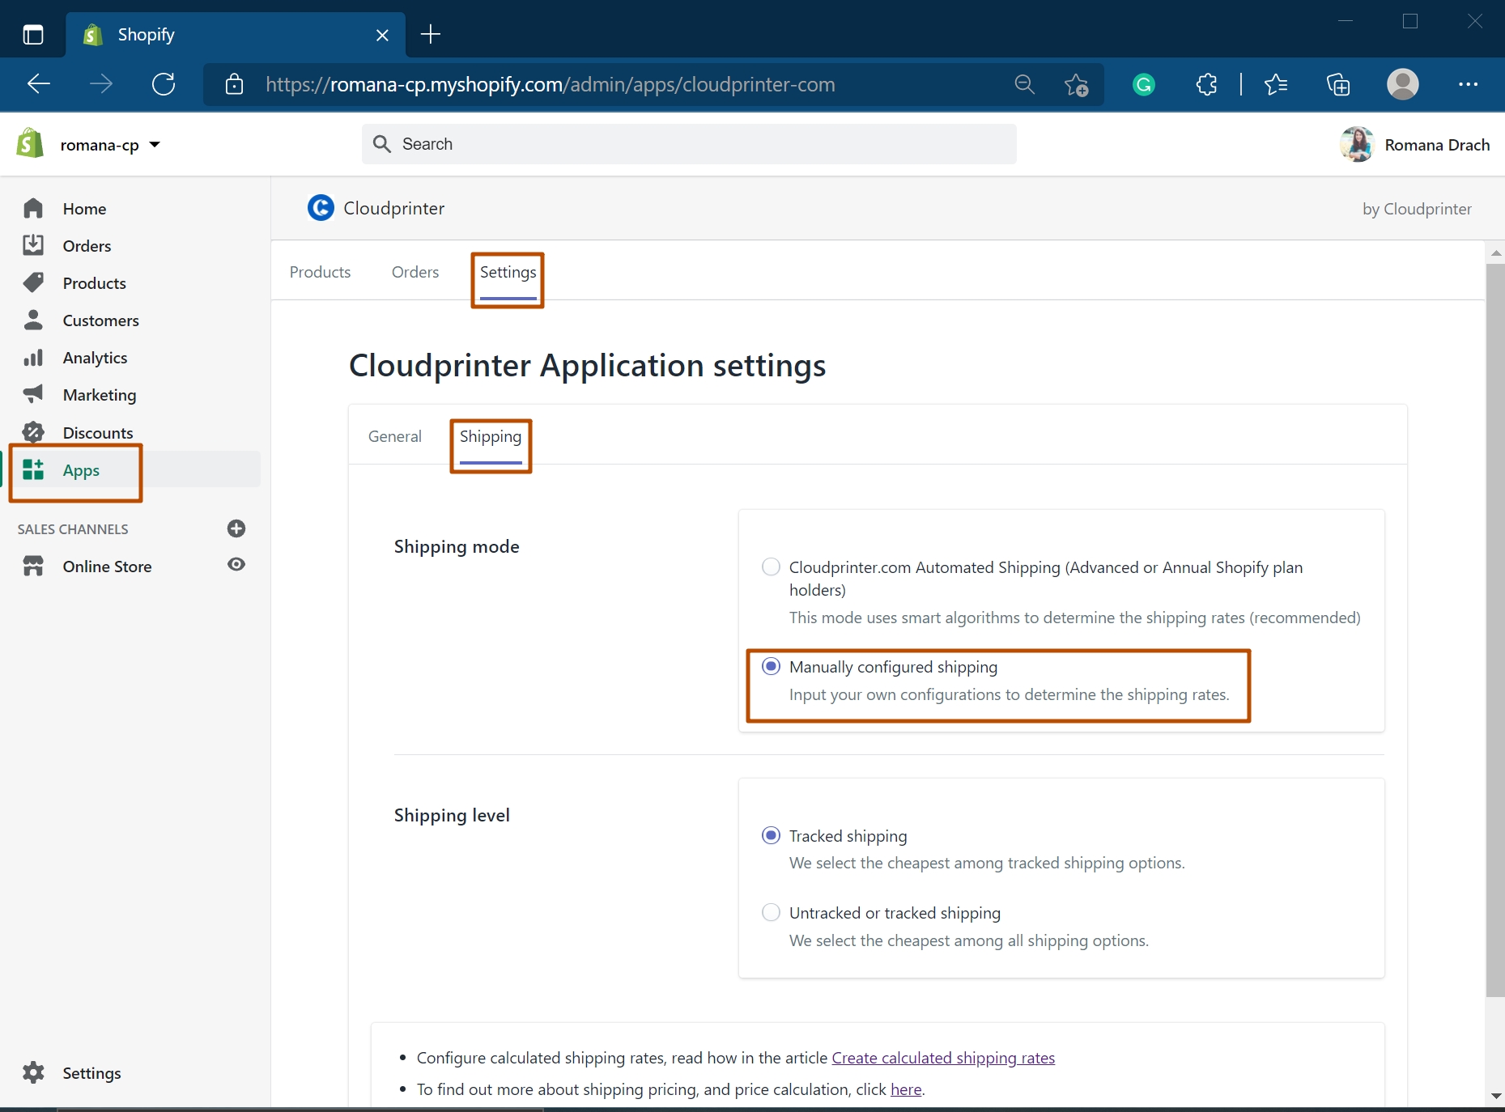Open Marketing page
The image size is (1505, 1112).
coord(100,395)
